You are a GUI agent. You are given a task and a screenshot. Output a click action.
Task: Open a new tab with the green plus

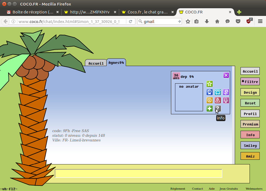tap(239, 12)
